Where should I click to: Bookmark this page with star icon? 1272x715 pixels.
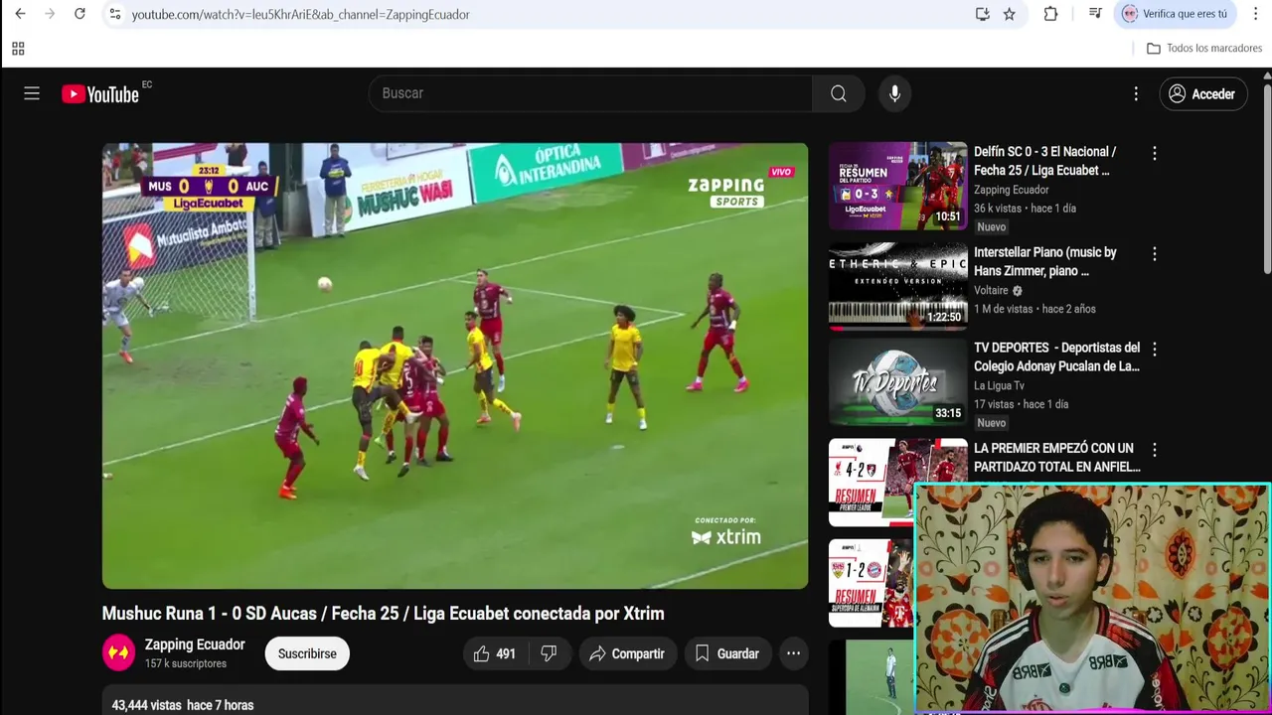point(1009,14)
